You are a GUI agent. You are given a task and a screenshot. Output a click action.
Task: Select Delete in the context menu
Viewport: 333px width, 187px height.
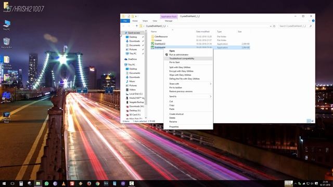pos(172,118)
